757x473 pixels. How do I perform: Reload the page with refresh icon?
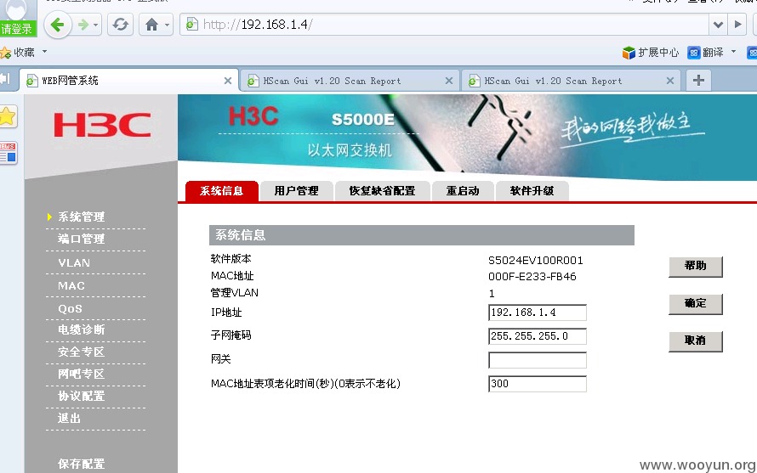point(120,25)
